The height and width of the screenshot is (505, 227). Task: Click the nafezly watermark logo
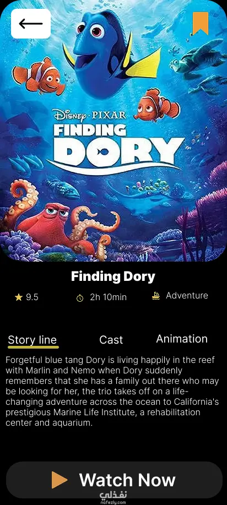[113, 497]
